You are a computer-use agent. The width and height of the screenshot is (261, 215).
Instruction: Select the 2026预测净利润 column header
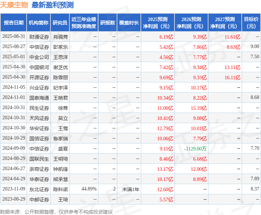(x=191, y=23)
